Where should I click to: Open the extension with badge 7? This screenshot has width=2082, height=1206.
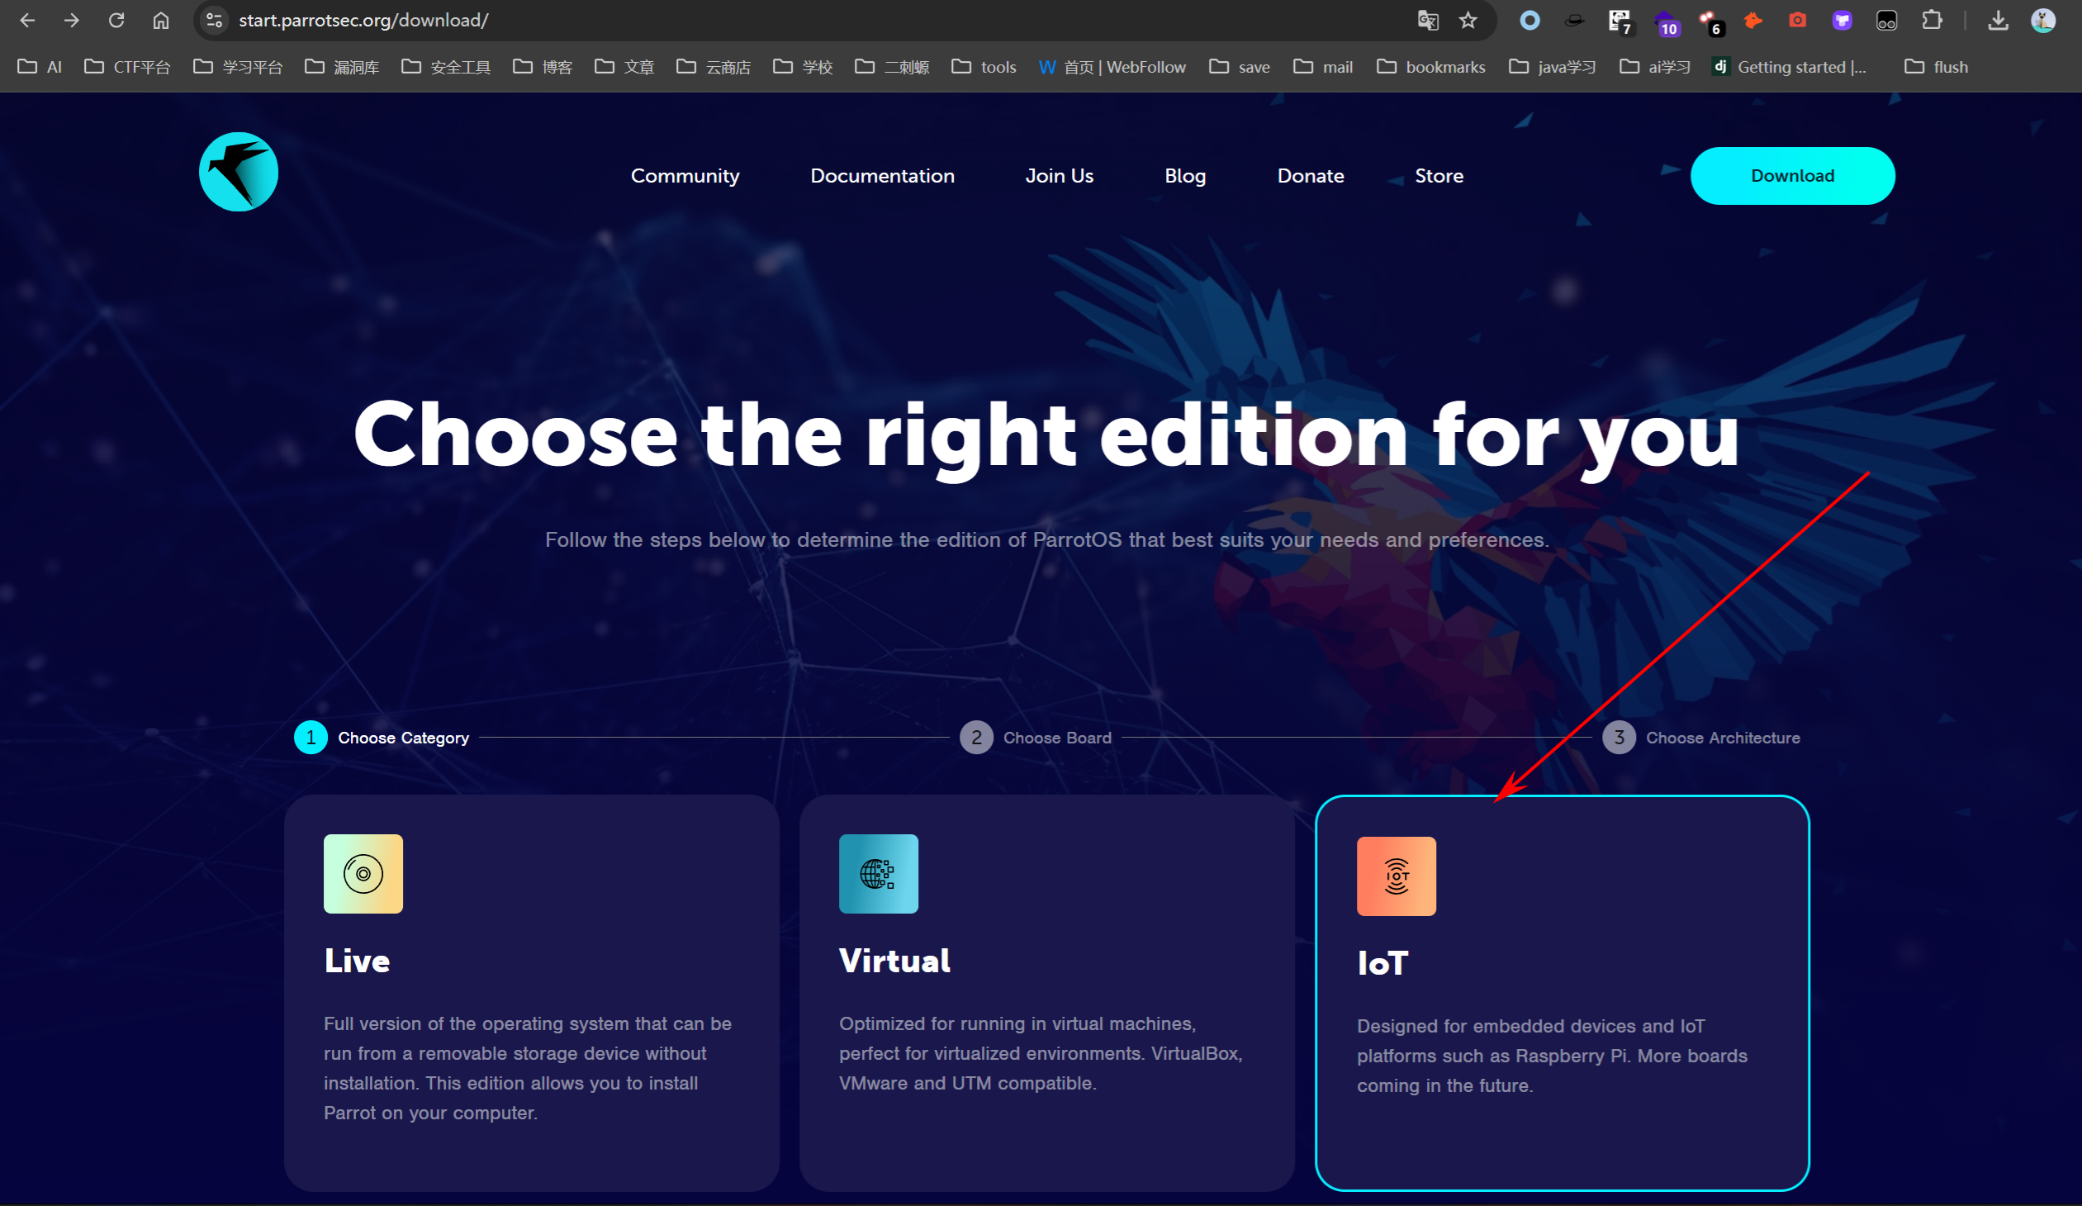[x=1620, y=22]
